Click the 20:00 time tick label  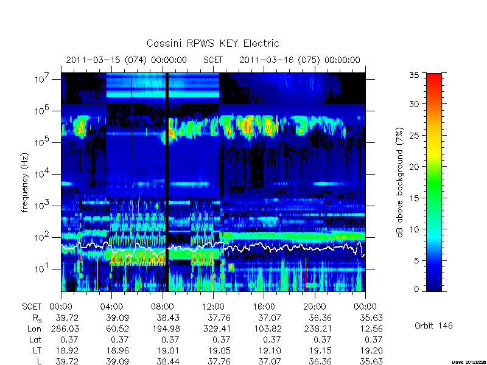(x=315, y=307)
